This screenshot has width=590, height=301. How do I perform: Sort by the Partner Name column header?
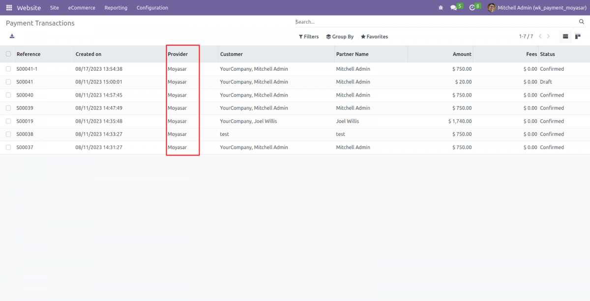(352, 54)
